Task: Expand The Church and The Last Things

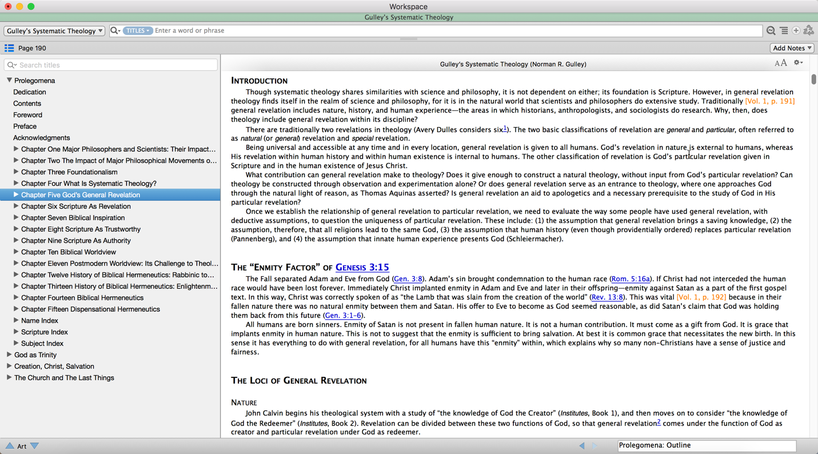Action: click(9, 377)
